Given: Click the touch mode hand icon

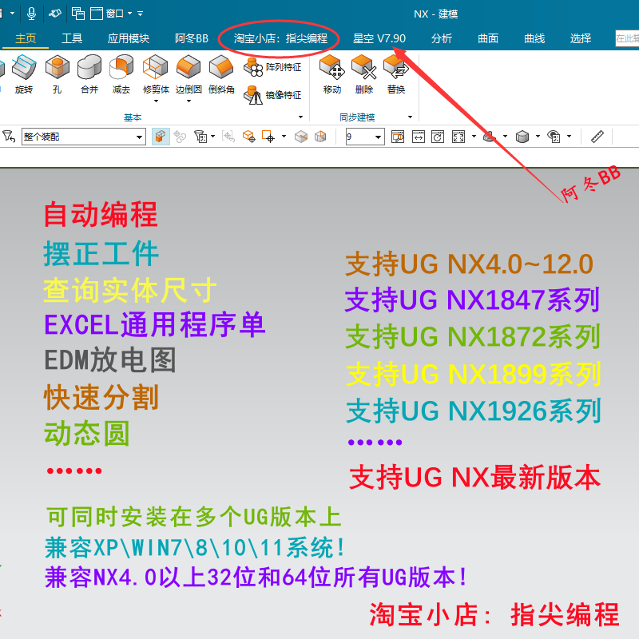Looking at the screenshot, I should click(55, 14).
